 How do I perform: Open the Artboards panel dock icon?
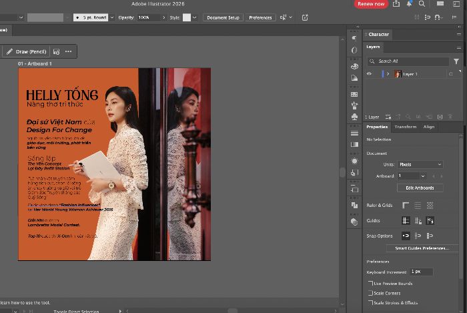354,189
